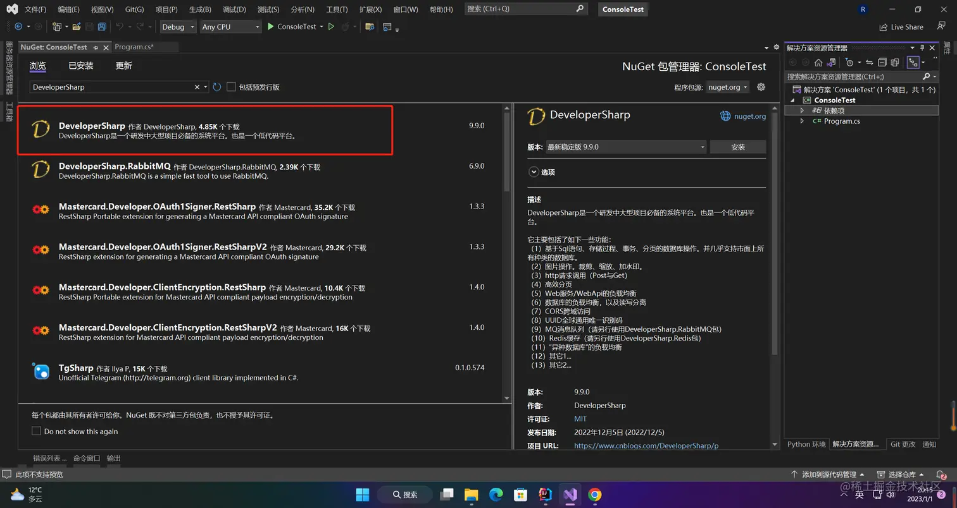
Task: Click the Solution Explorer search magnifier icon
Action: 926,76
